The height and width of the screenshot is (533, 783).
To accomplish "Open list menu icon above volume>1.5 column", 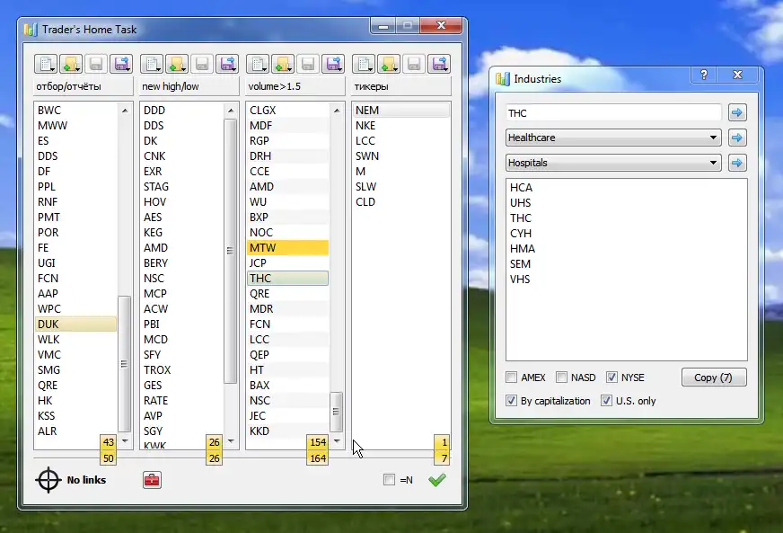I will (x=258, y=64).
